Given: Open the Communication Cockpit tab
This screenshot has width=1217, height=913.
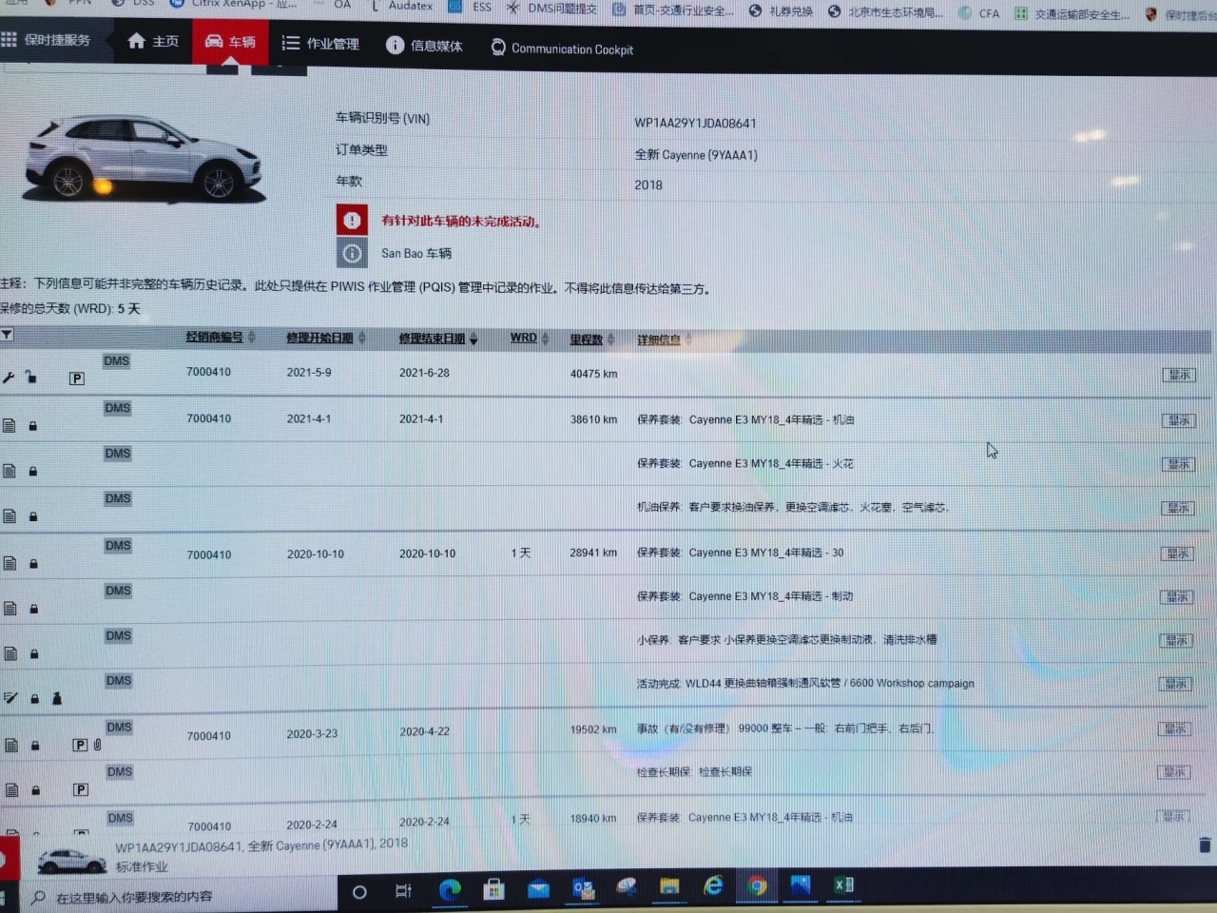Looking at the screenshot, I should pos(562,49).
